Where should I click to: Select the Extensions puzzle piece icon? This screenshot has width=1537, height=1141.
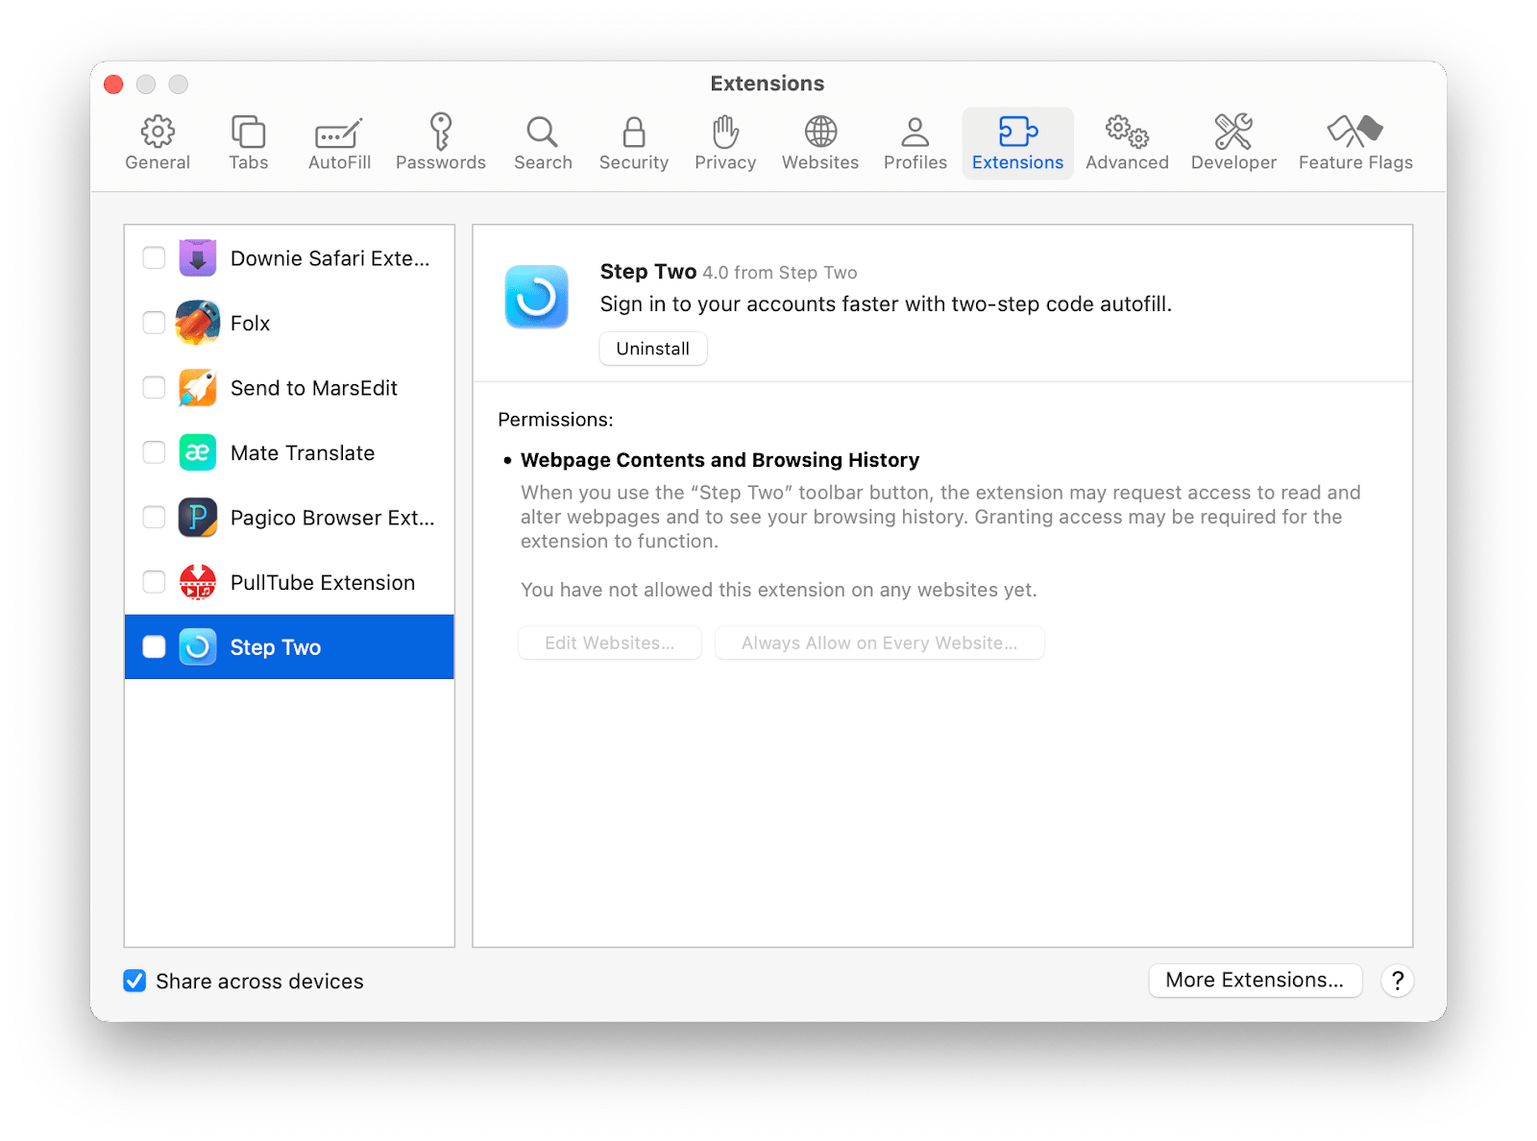tap(1018, 131)
